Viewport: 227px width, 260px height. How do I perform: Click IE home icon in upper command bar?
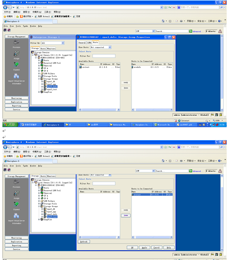pos(163,21)
